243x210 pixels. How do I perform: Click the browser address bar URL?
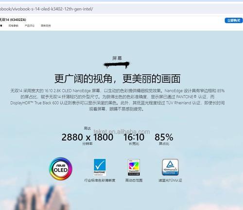[x=46, y=9]
